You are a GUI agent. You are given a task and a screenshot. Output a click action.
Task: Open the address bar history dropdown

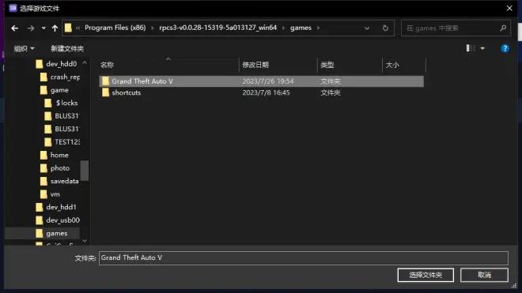pos(367,28)
